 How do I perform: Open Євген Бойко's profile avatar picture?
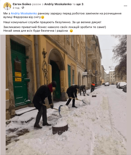tap(7, 6)
